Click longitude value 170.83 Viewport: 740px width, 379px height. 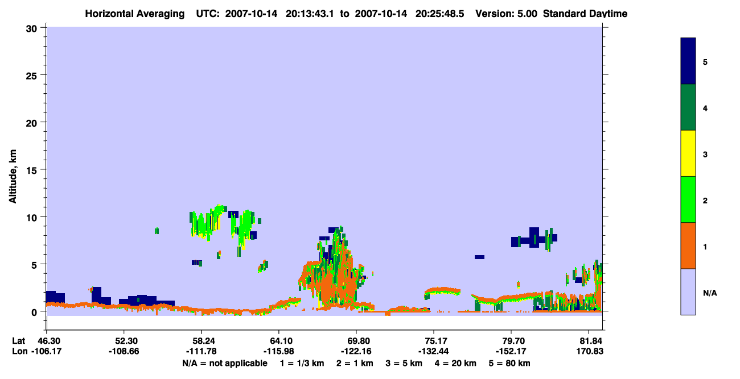pyautogui.click(x=590, y=351)
